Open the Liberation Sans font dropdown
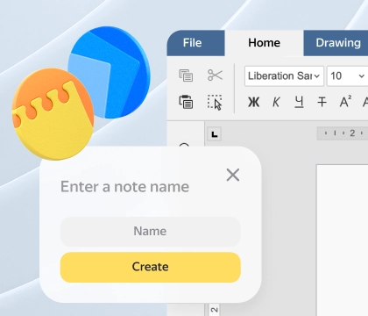Viewport: 368px width, 316px height. [284, 76]
